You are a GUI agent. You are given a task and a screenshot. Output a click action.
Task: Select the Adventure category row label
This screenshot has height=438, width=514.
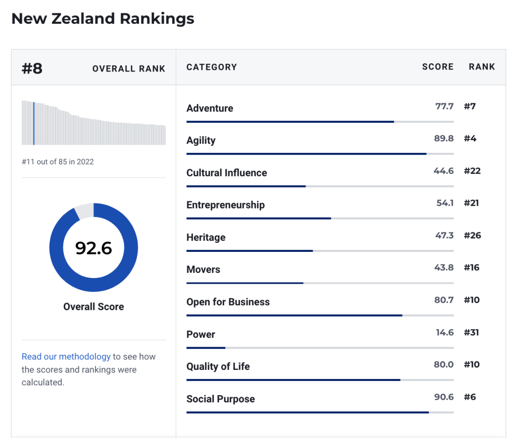[210, 108]
